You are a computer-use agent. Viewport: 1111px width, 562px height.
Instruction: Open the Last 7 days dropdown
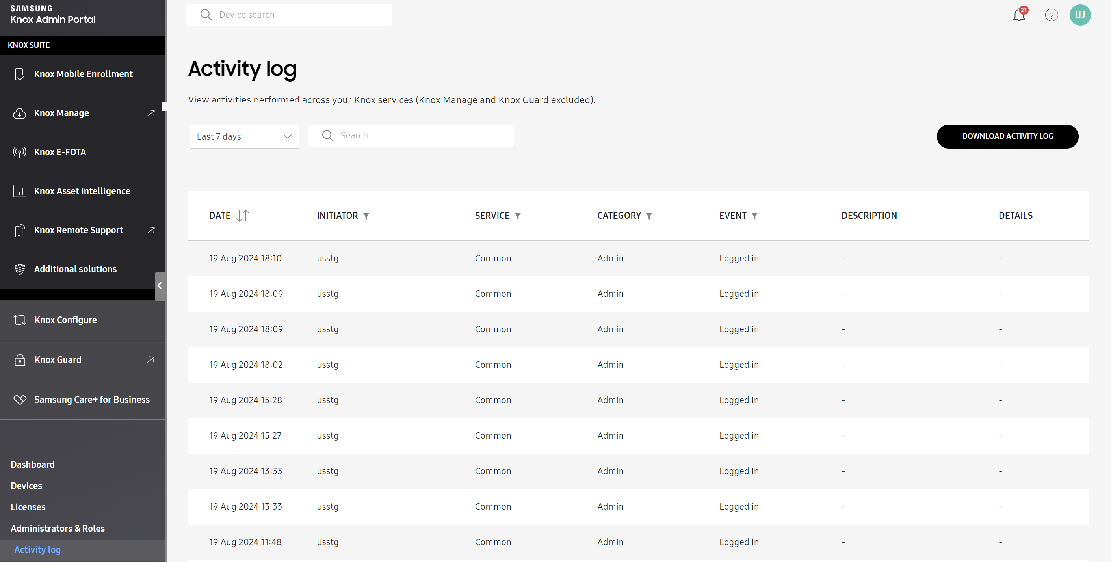click(244, 137)
